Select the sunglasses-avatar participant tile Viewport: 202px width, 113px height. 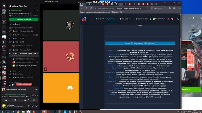click(x=61, y=25)
